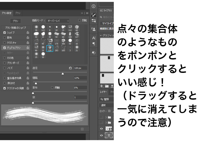Select the brush tip thumbnail labeled 283

(56, 48)
